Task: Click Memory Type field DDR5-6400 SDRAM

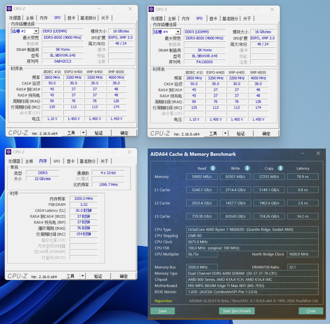Action: (252, 273)
